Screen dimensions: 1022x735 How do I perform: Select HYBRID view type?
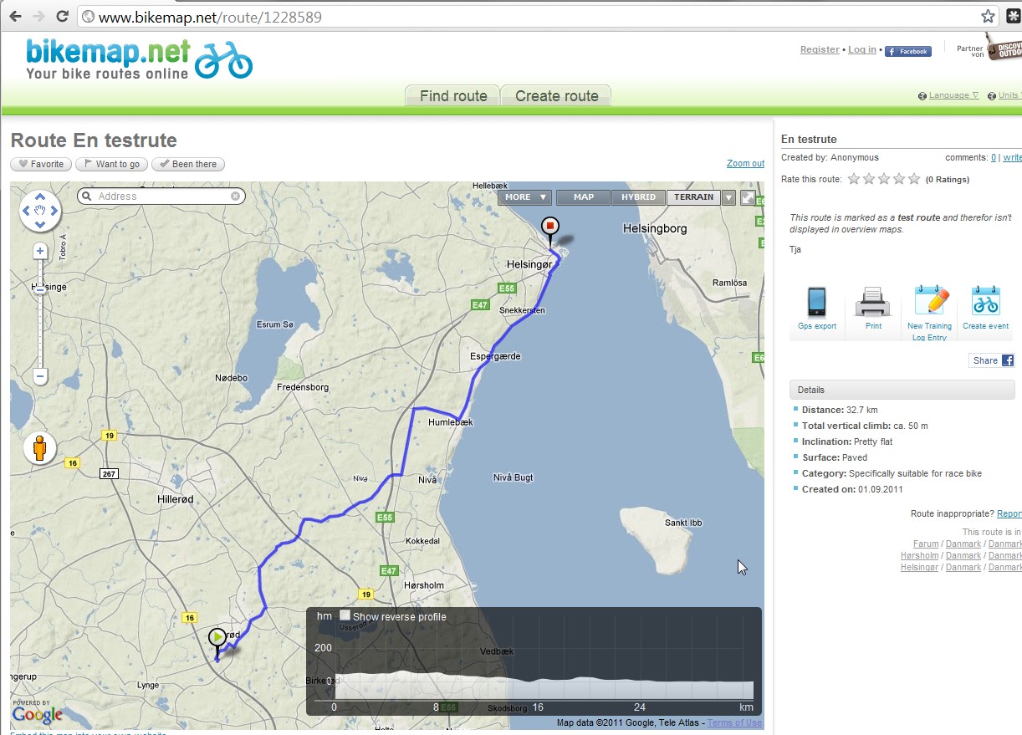638,197
